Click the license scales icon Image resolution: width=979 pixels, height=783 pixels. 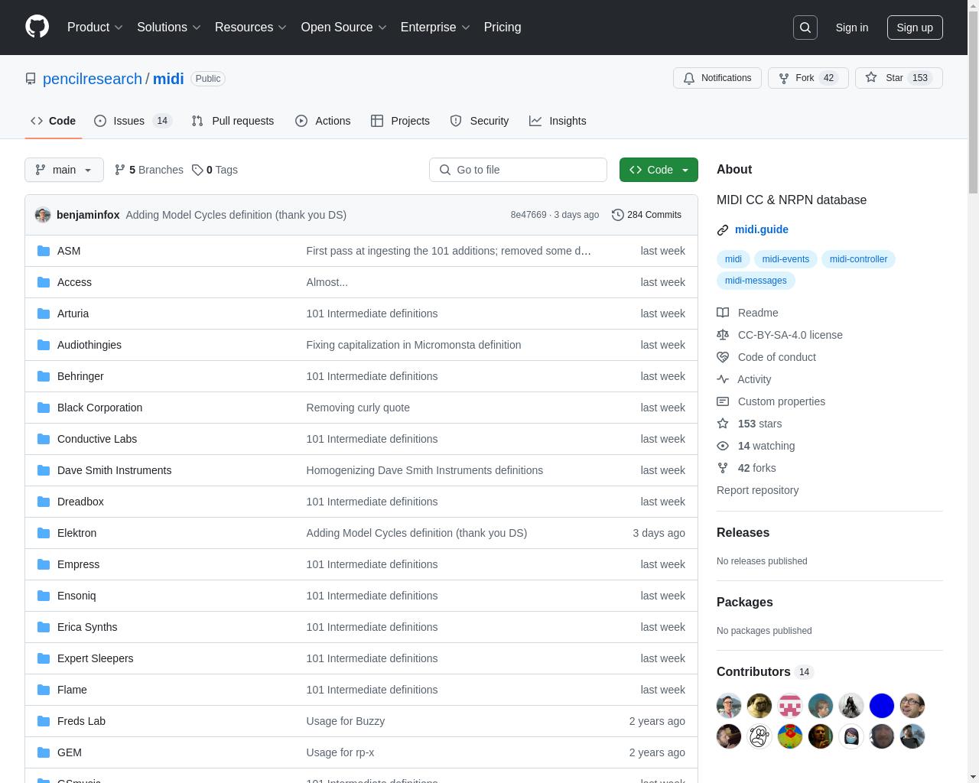point(723,335)
